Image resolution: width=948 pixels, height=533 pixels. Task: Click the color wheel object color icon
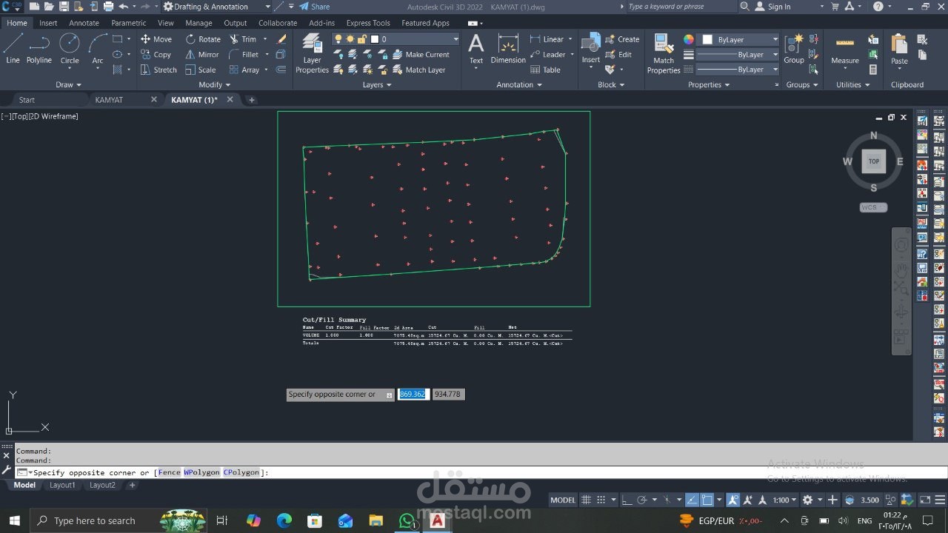click(x=689, y=39)
